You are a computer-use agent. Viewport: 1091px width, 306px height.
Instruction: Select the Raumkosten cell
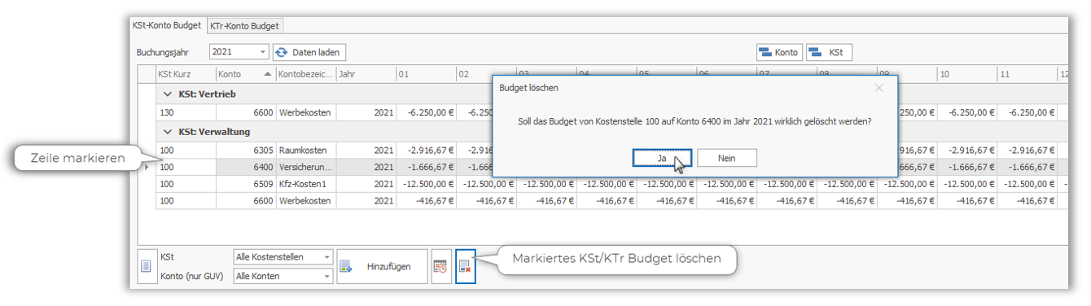point(305,151)
